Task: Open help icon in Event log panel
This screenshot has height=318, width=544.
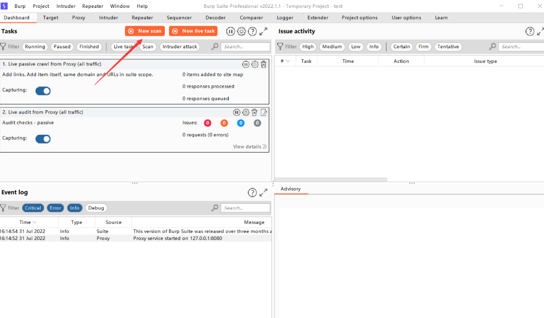Action: [252, 193]
